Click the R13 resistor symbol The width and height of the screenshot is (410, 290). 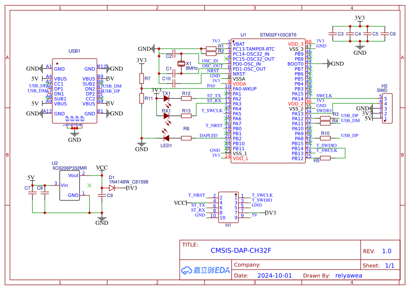click(186, 115)
